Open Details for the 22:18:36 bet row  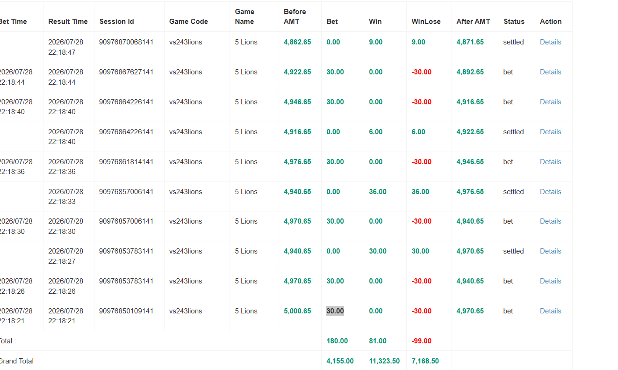tap(550, 162)
